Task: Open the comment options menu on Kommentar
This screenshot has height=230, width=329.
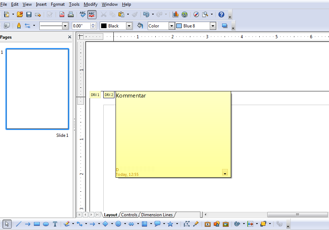Action: 225,173
